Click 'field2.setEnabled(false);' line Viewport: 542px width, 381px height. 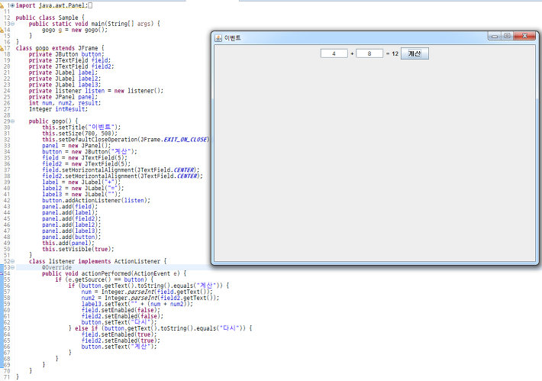pyautogui.click(x=122, y=316)
